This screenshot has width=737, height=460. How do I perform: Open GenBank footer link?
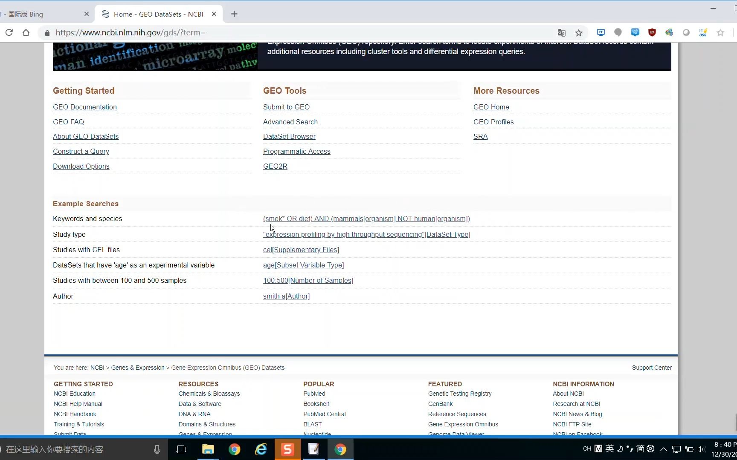[441, 404]
